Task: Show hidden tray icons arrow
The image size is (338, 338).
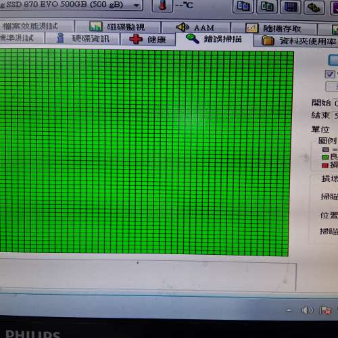Action: click(x=289, y=310)
